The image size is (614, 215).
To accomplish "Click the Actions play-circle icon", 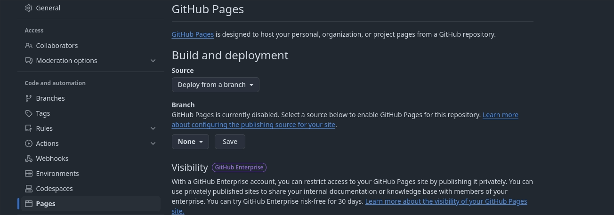I will 29,143.
